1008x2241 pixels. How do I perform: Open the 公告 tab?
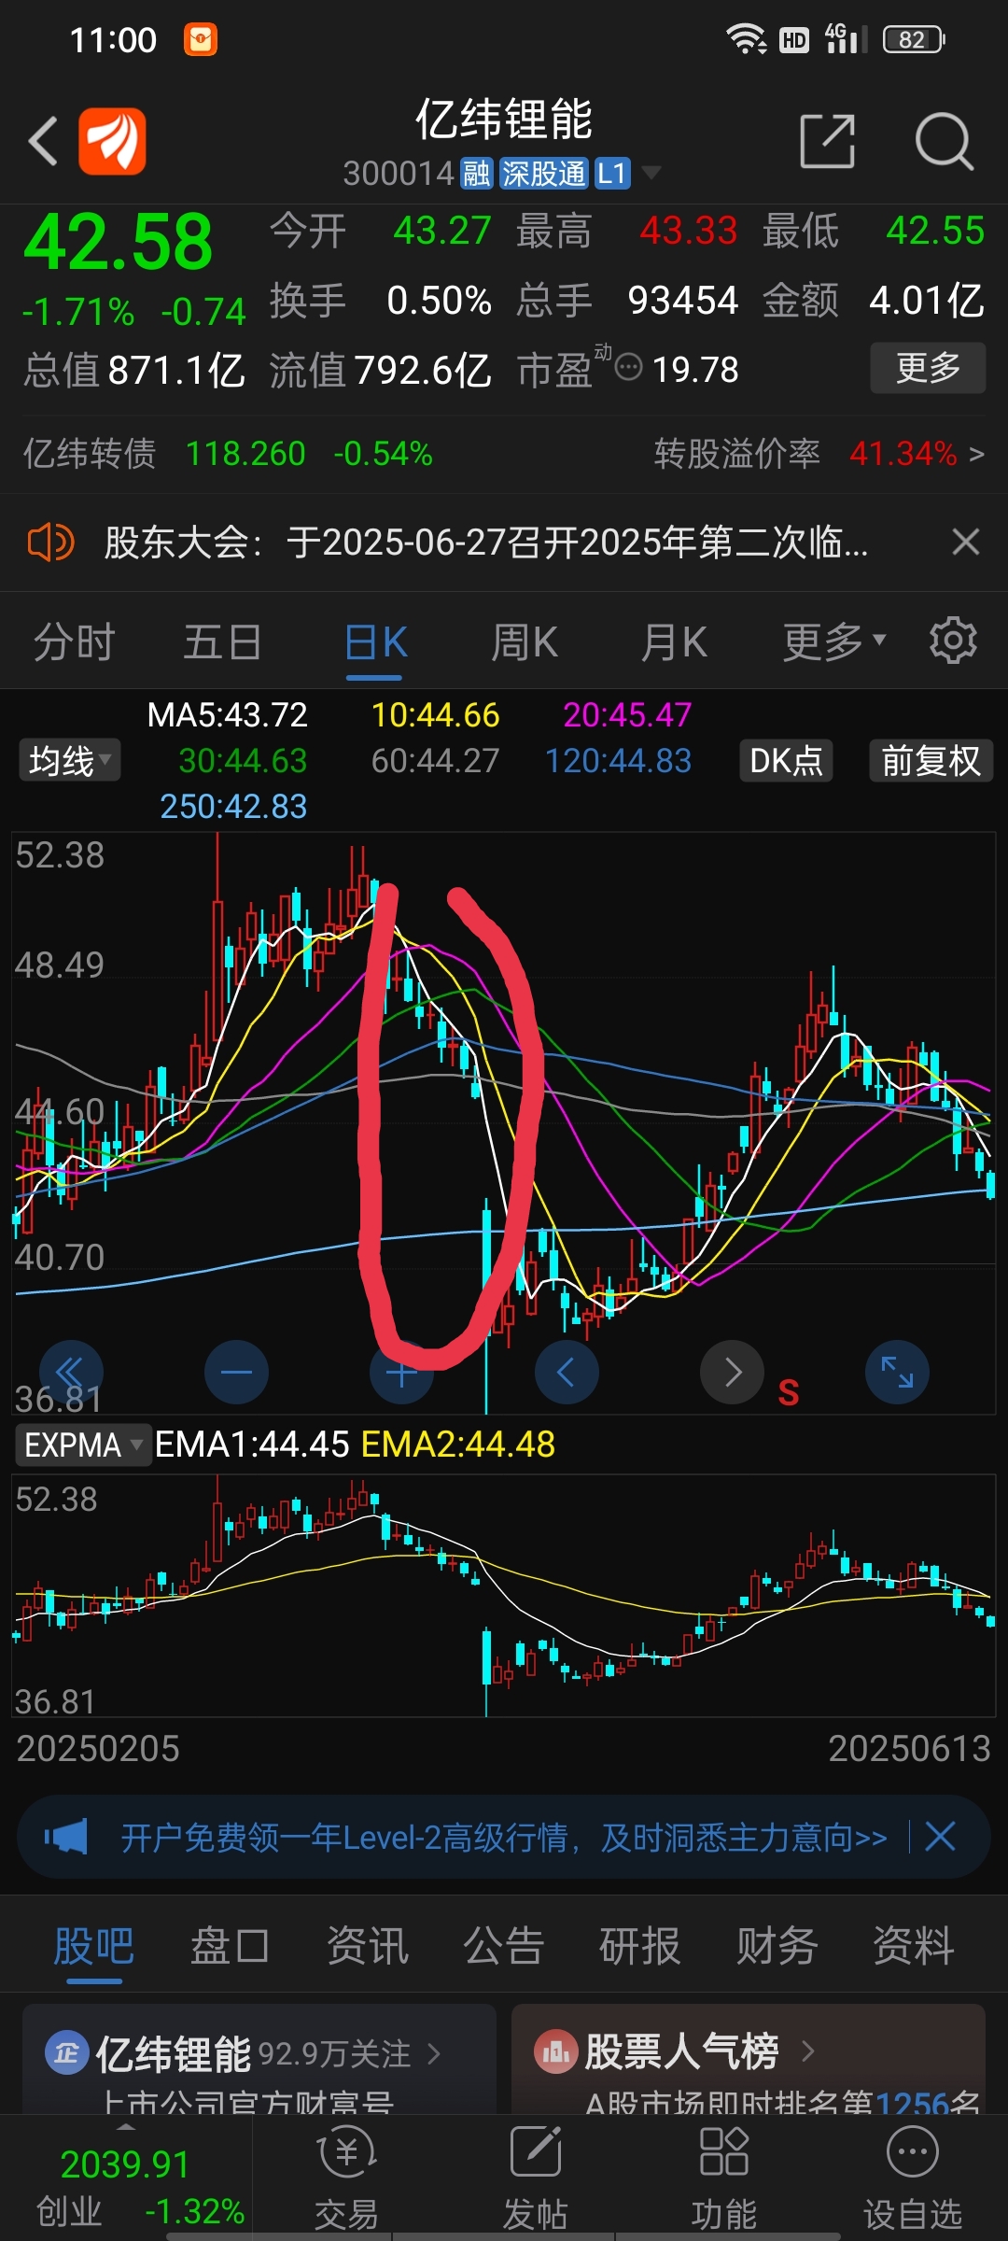coord(504,1948)
